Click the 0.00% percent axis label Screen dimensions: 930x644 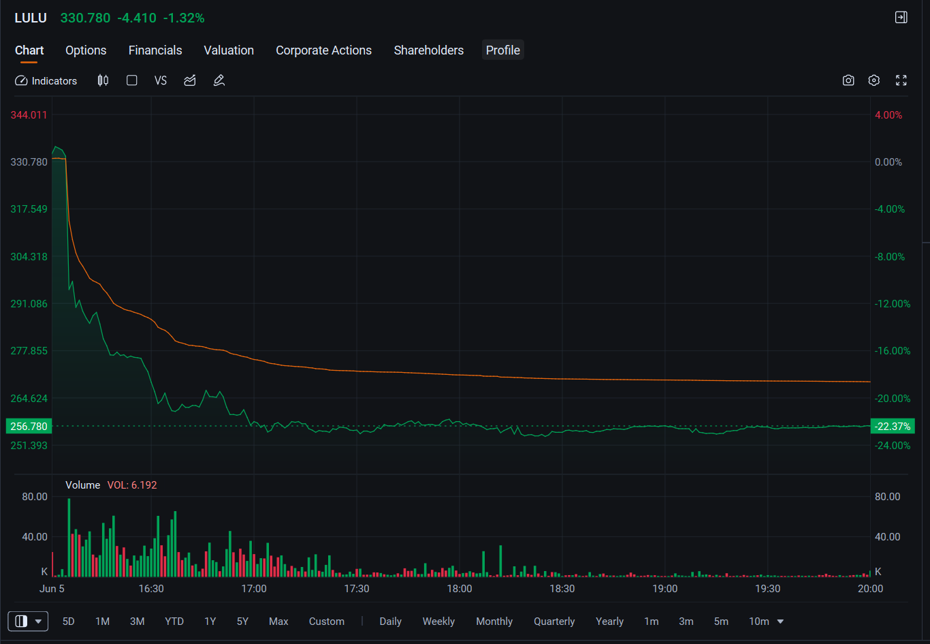[x=888, y=162]
